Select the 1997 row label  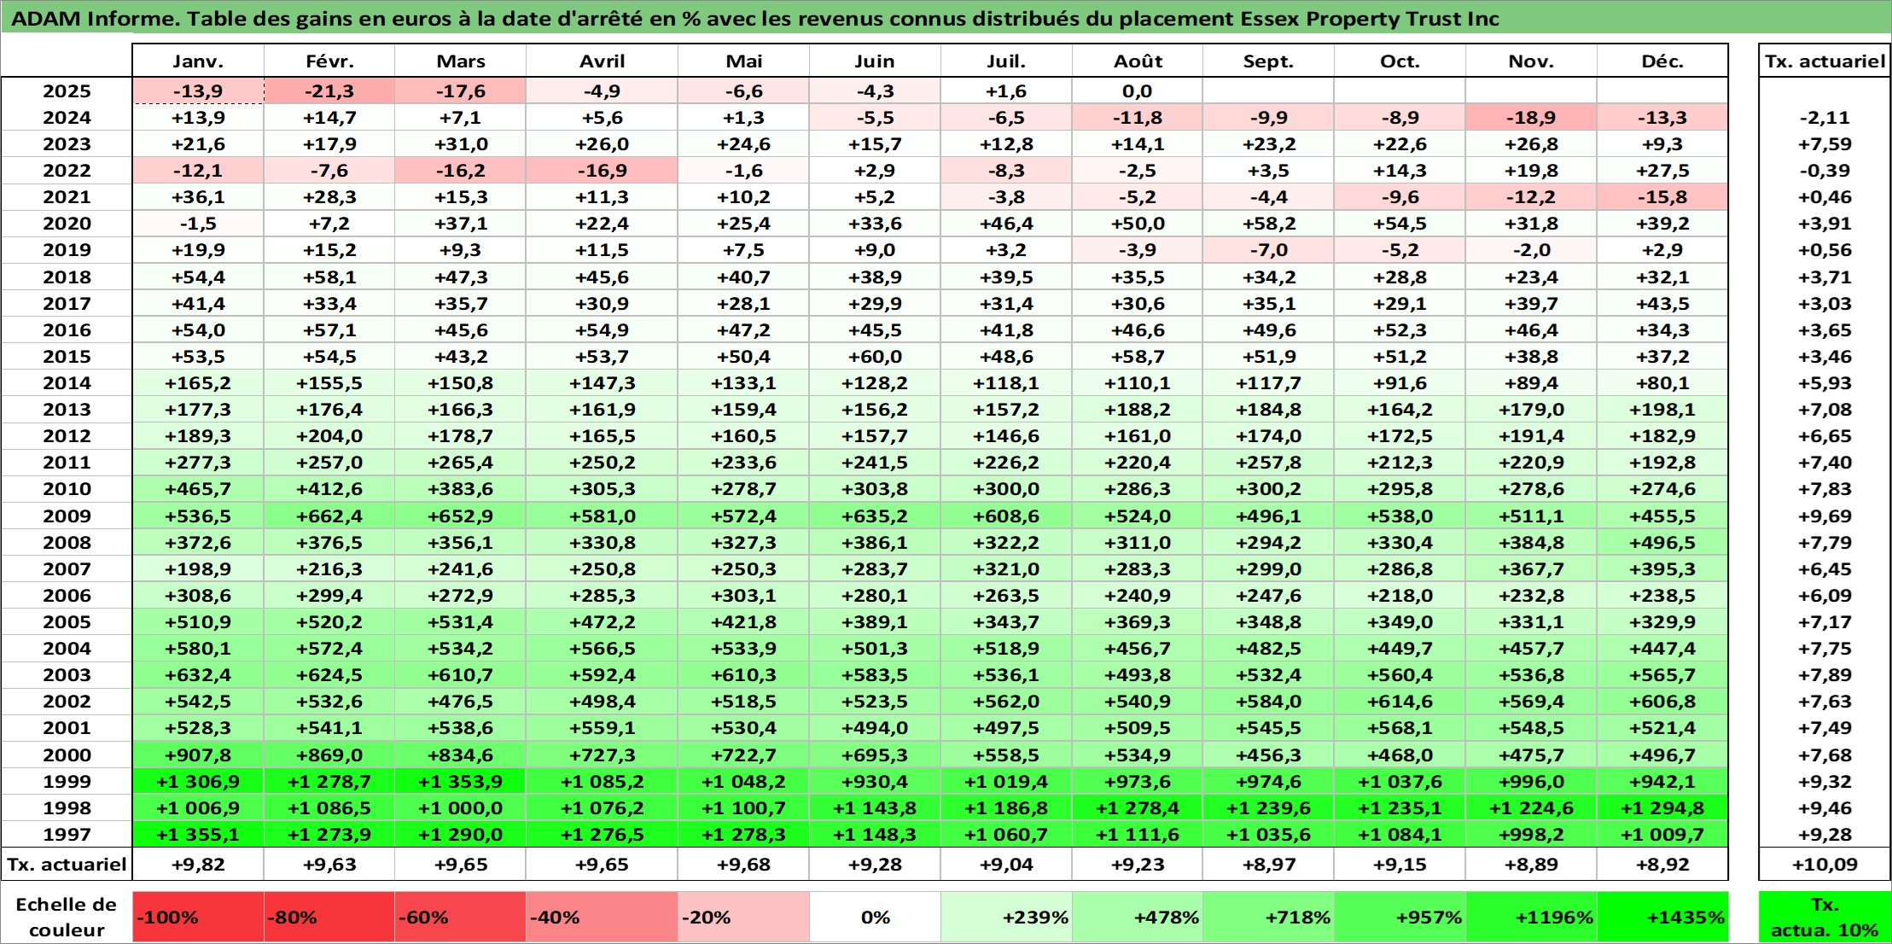pyautogui.click(x=67, y=834)
